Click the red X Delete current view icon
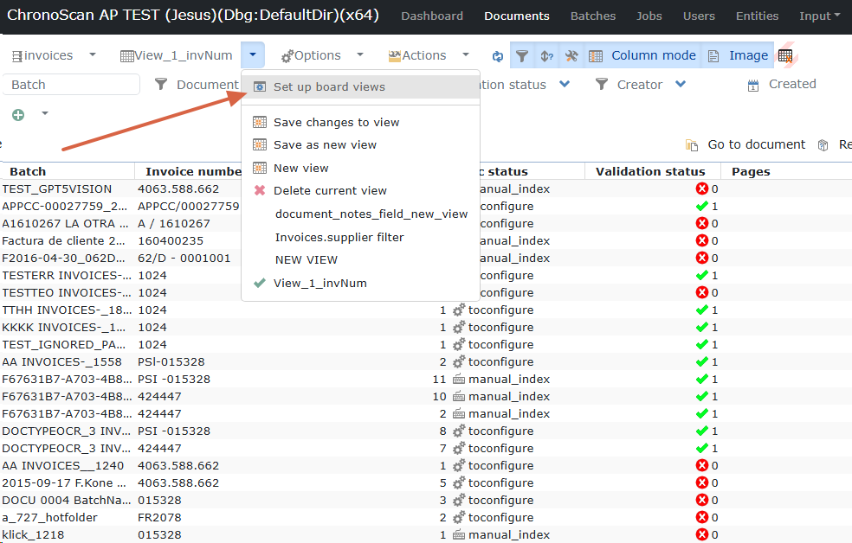This screenshot has height=543, width=852. 259,190
